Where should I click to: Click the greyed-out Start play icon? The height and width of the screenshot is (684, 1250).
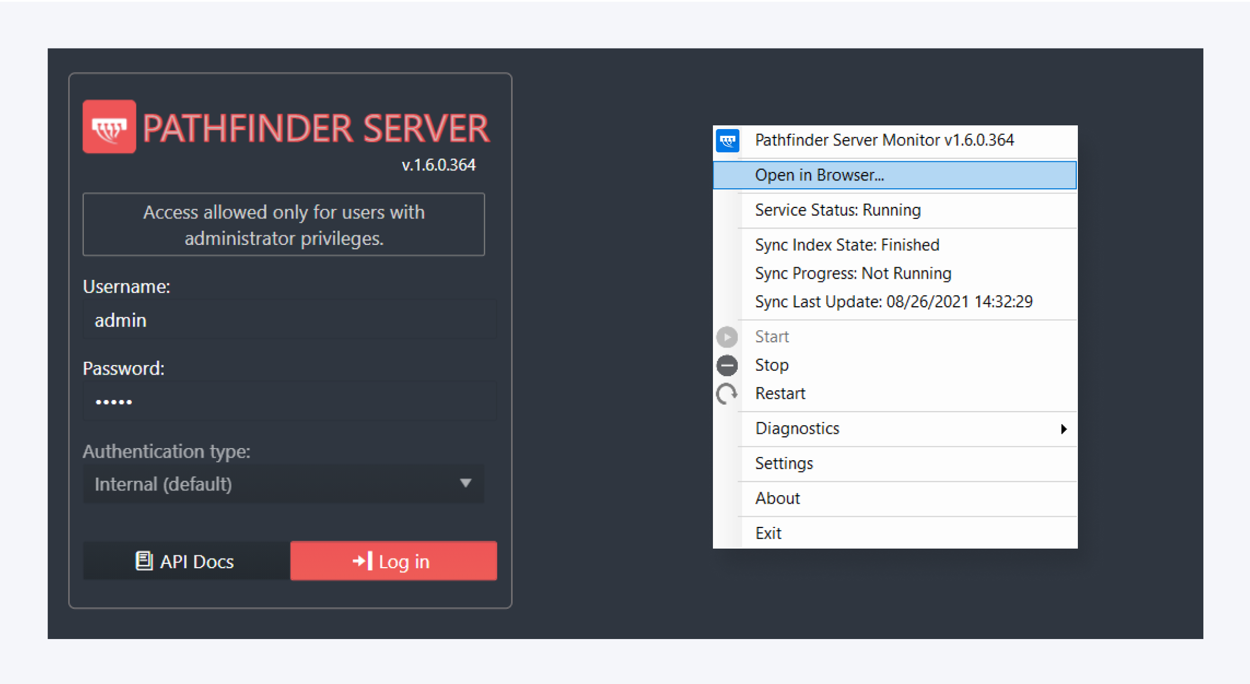[x=727, y=337]
